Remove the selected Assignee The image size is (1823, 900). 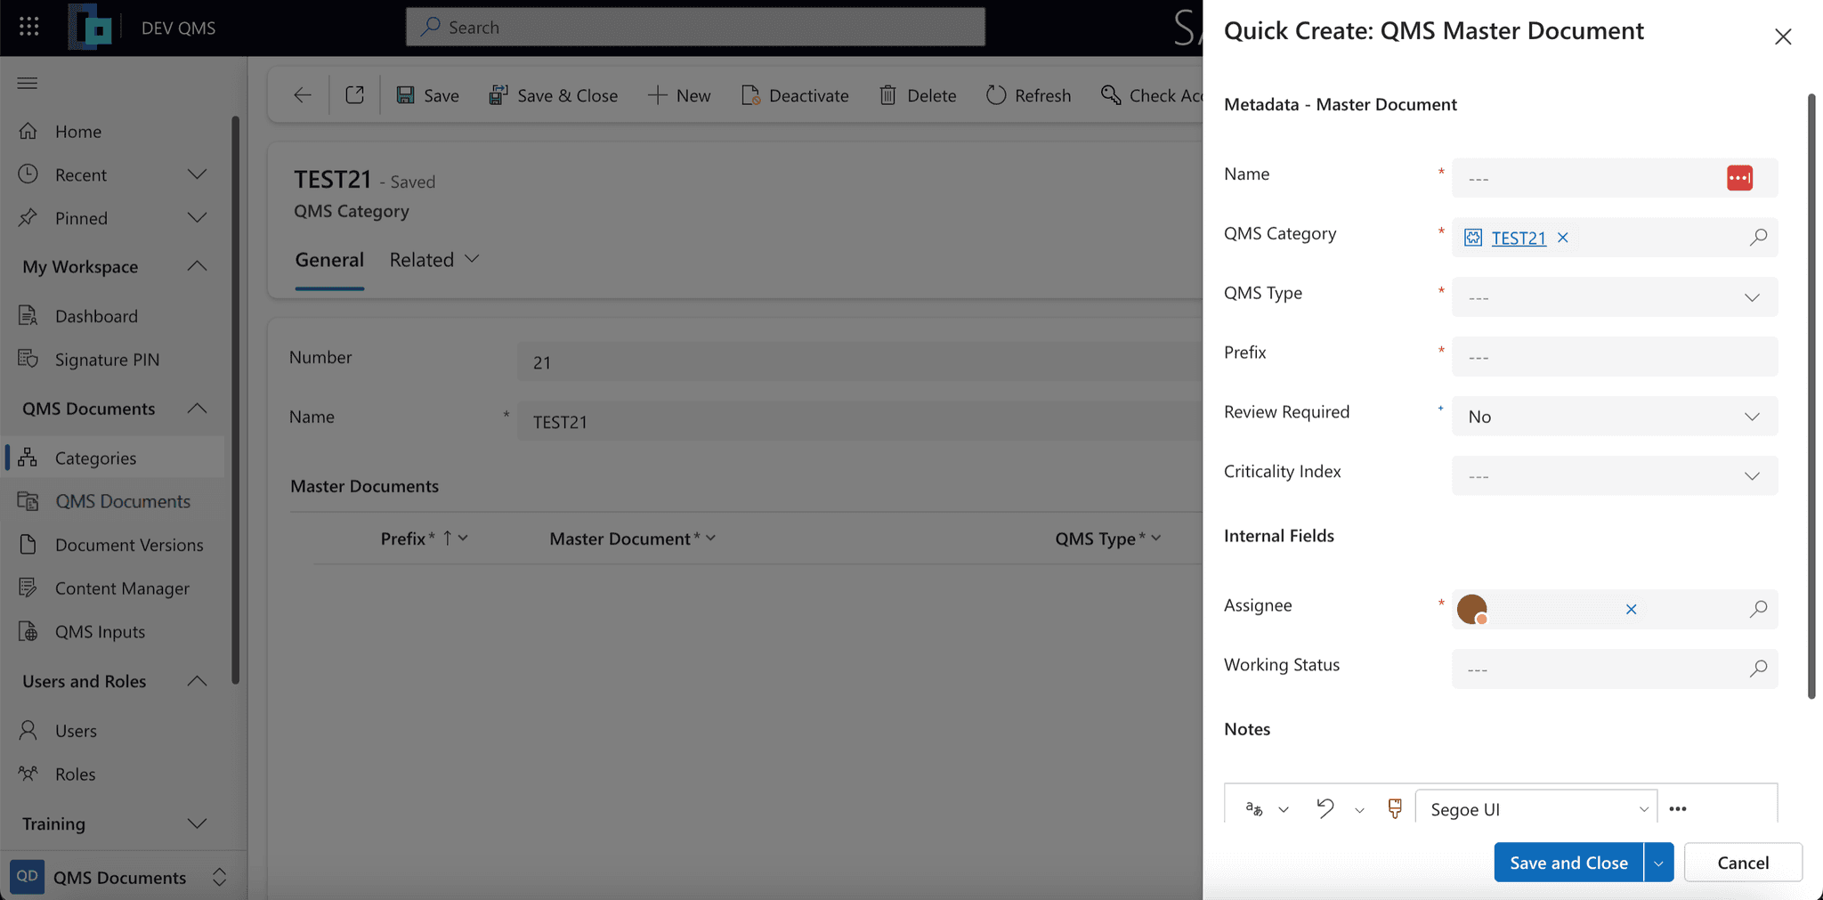pyautogui.click(x=1631, y=610)
